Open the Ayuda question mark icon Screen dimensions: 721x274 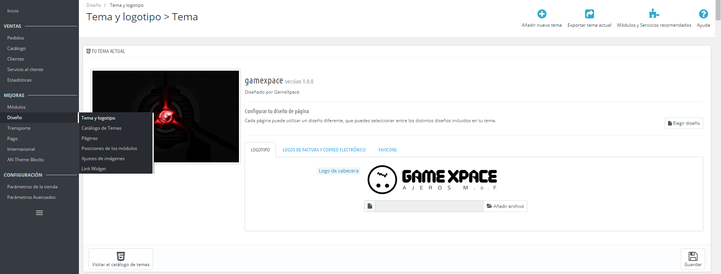click(703, 14)
